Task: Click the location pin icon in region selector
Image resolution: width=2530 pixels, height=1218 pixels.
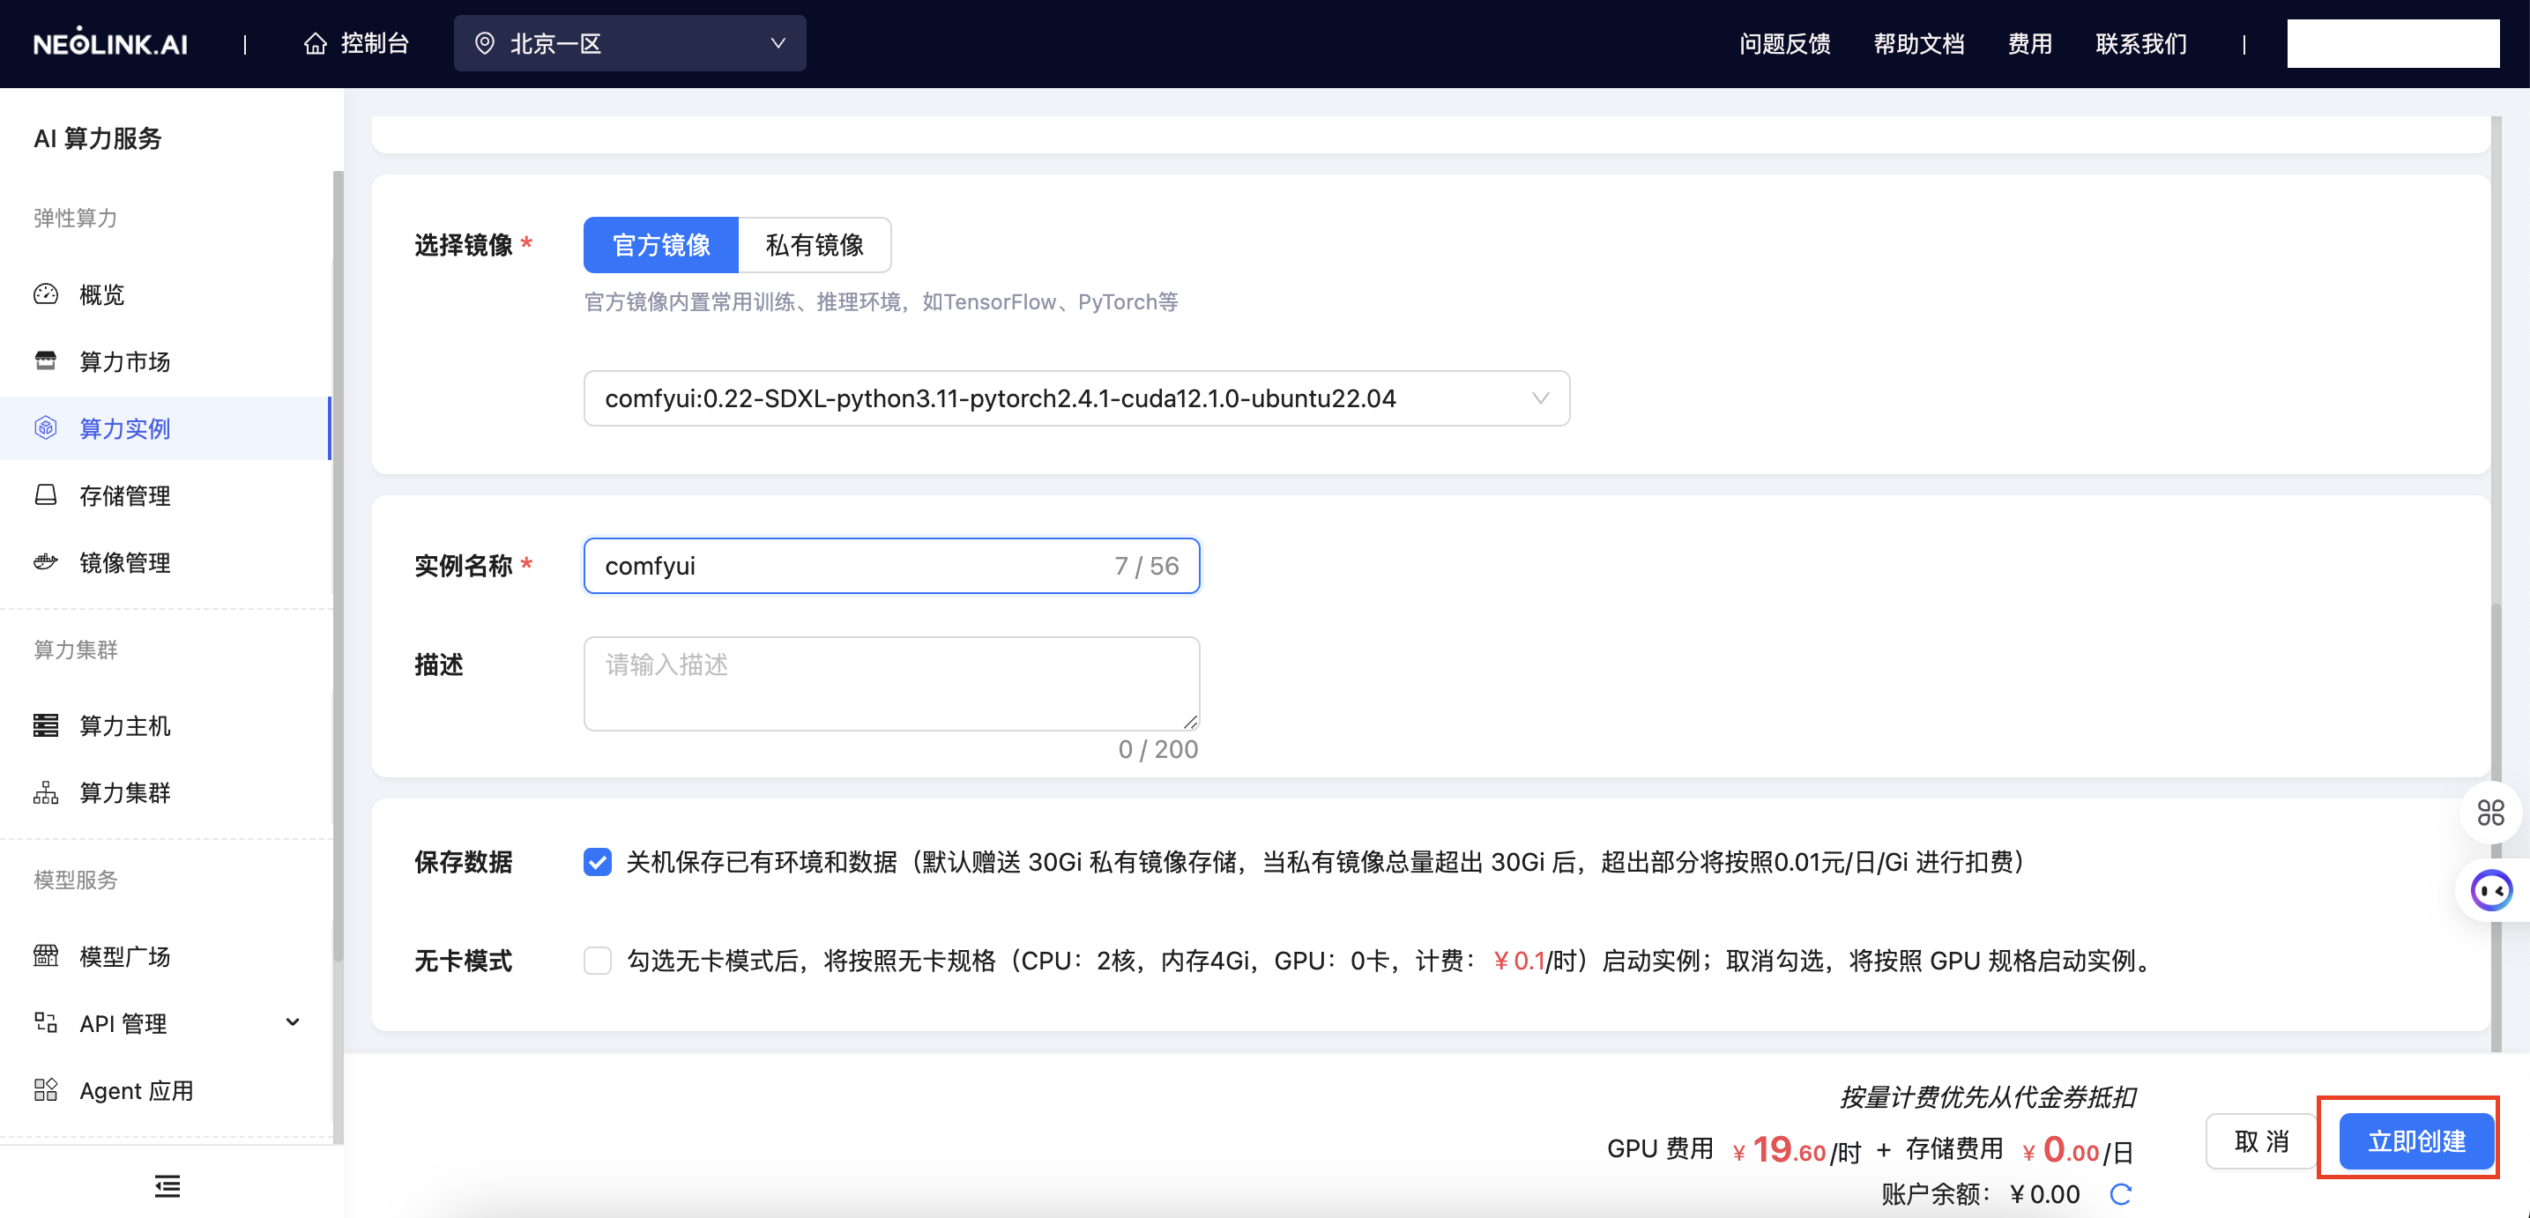Action: [x=484, y=43]
